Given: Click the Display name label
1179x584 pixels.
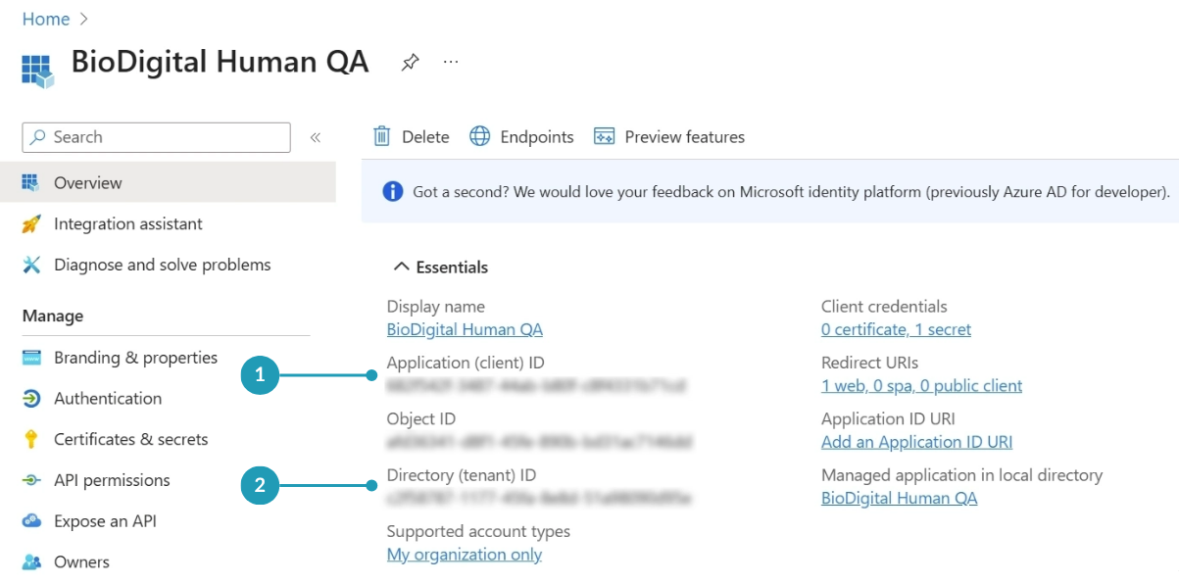Looking at the screenshot, I should [436, 307].
